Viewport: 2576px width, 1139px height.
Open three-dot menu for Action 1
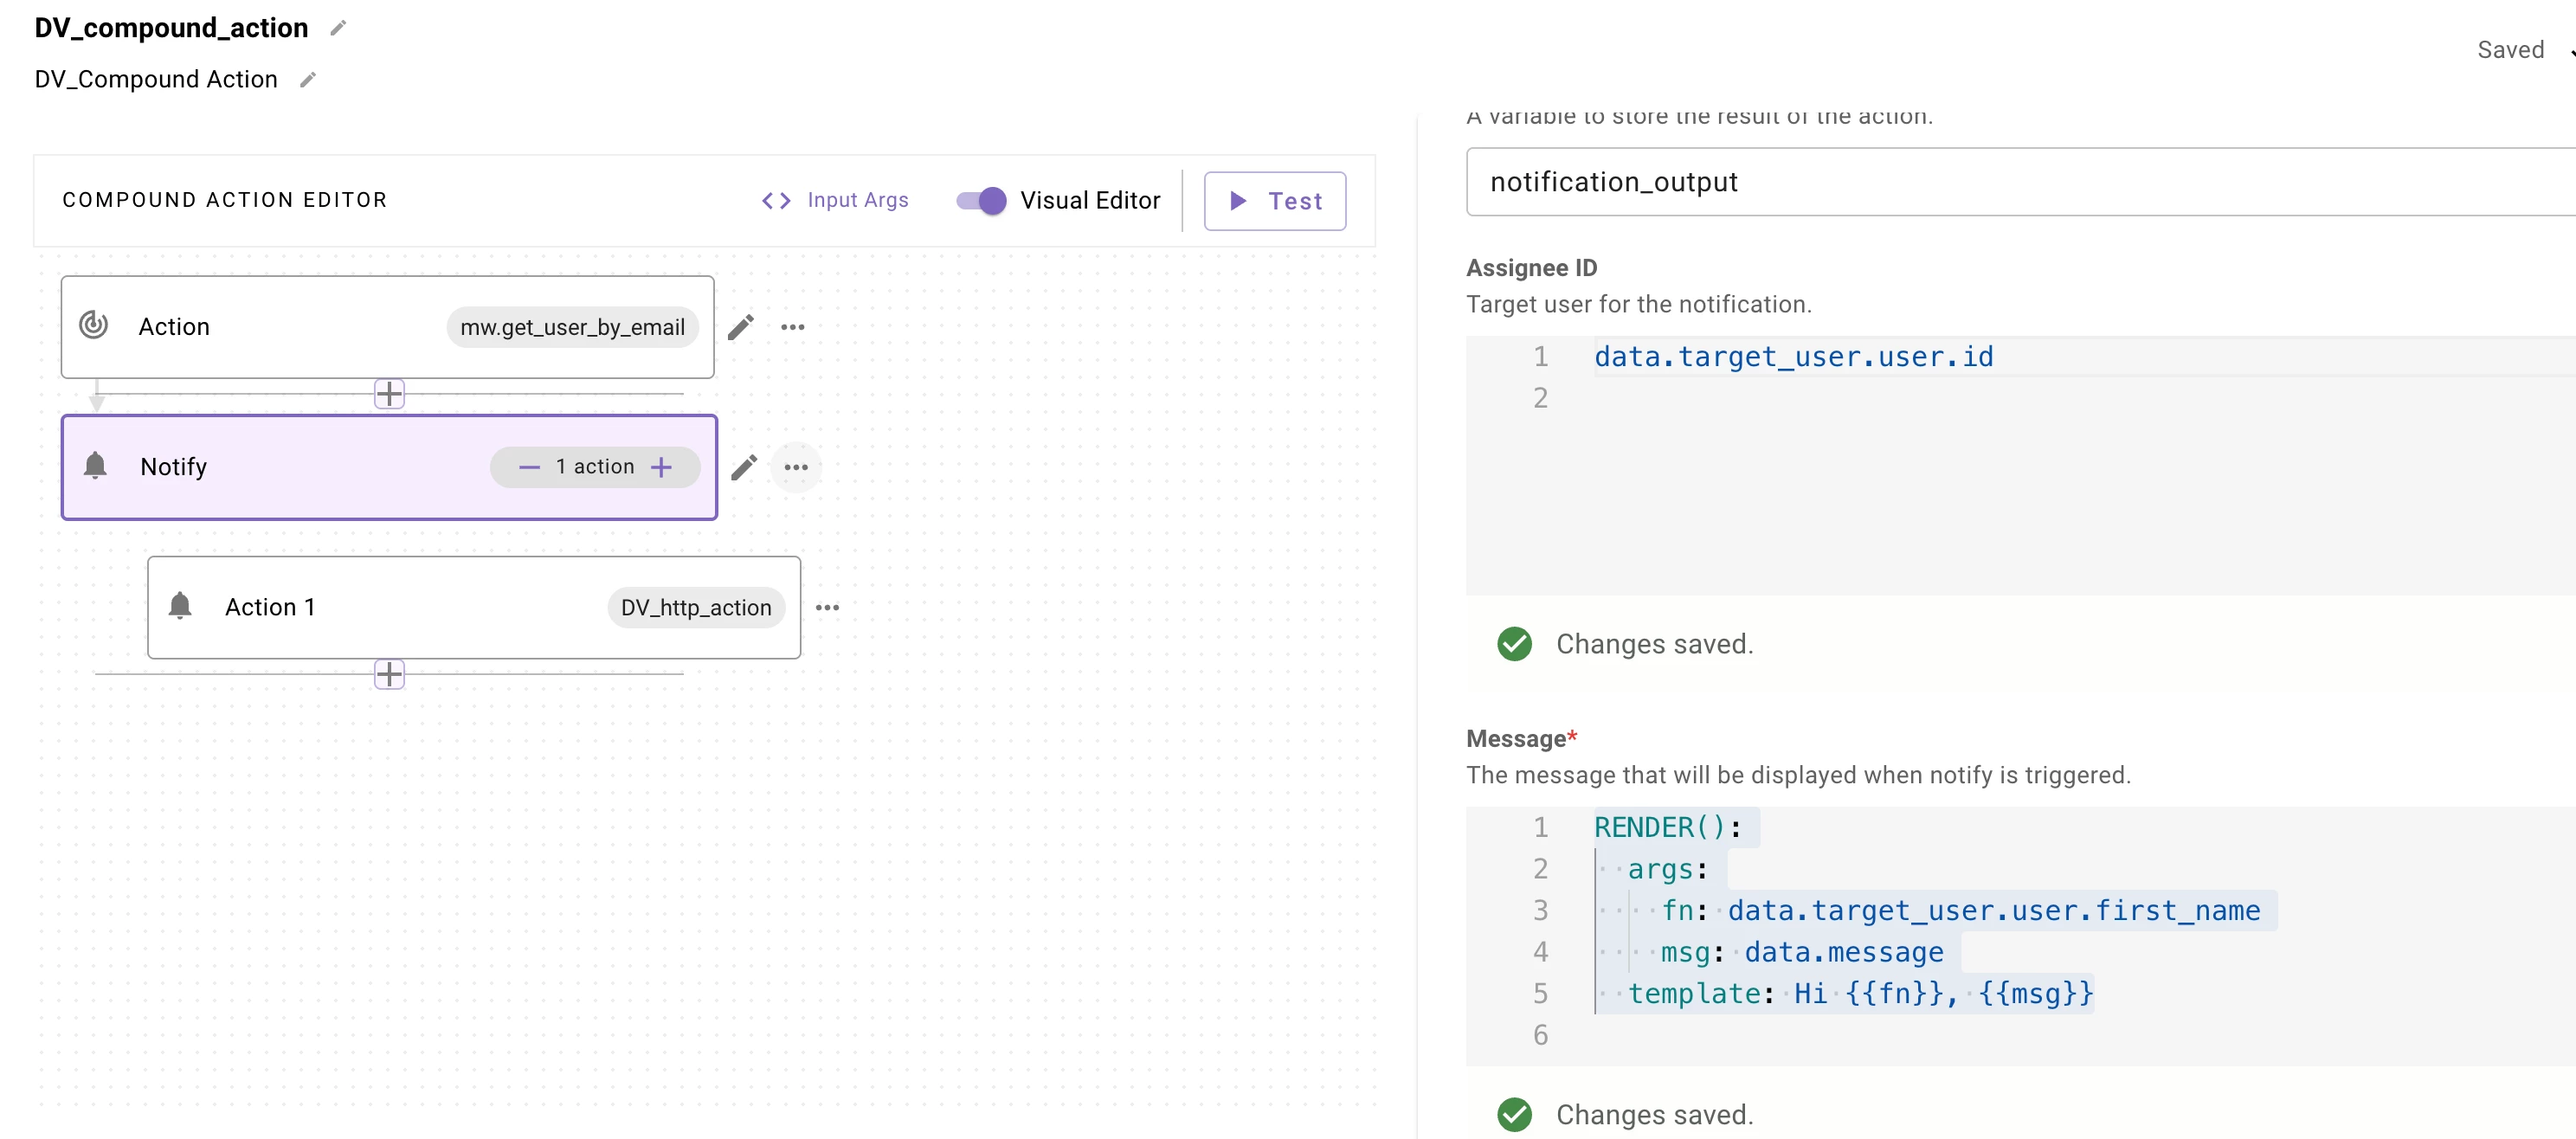click(x=827, y=607)
